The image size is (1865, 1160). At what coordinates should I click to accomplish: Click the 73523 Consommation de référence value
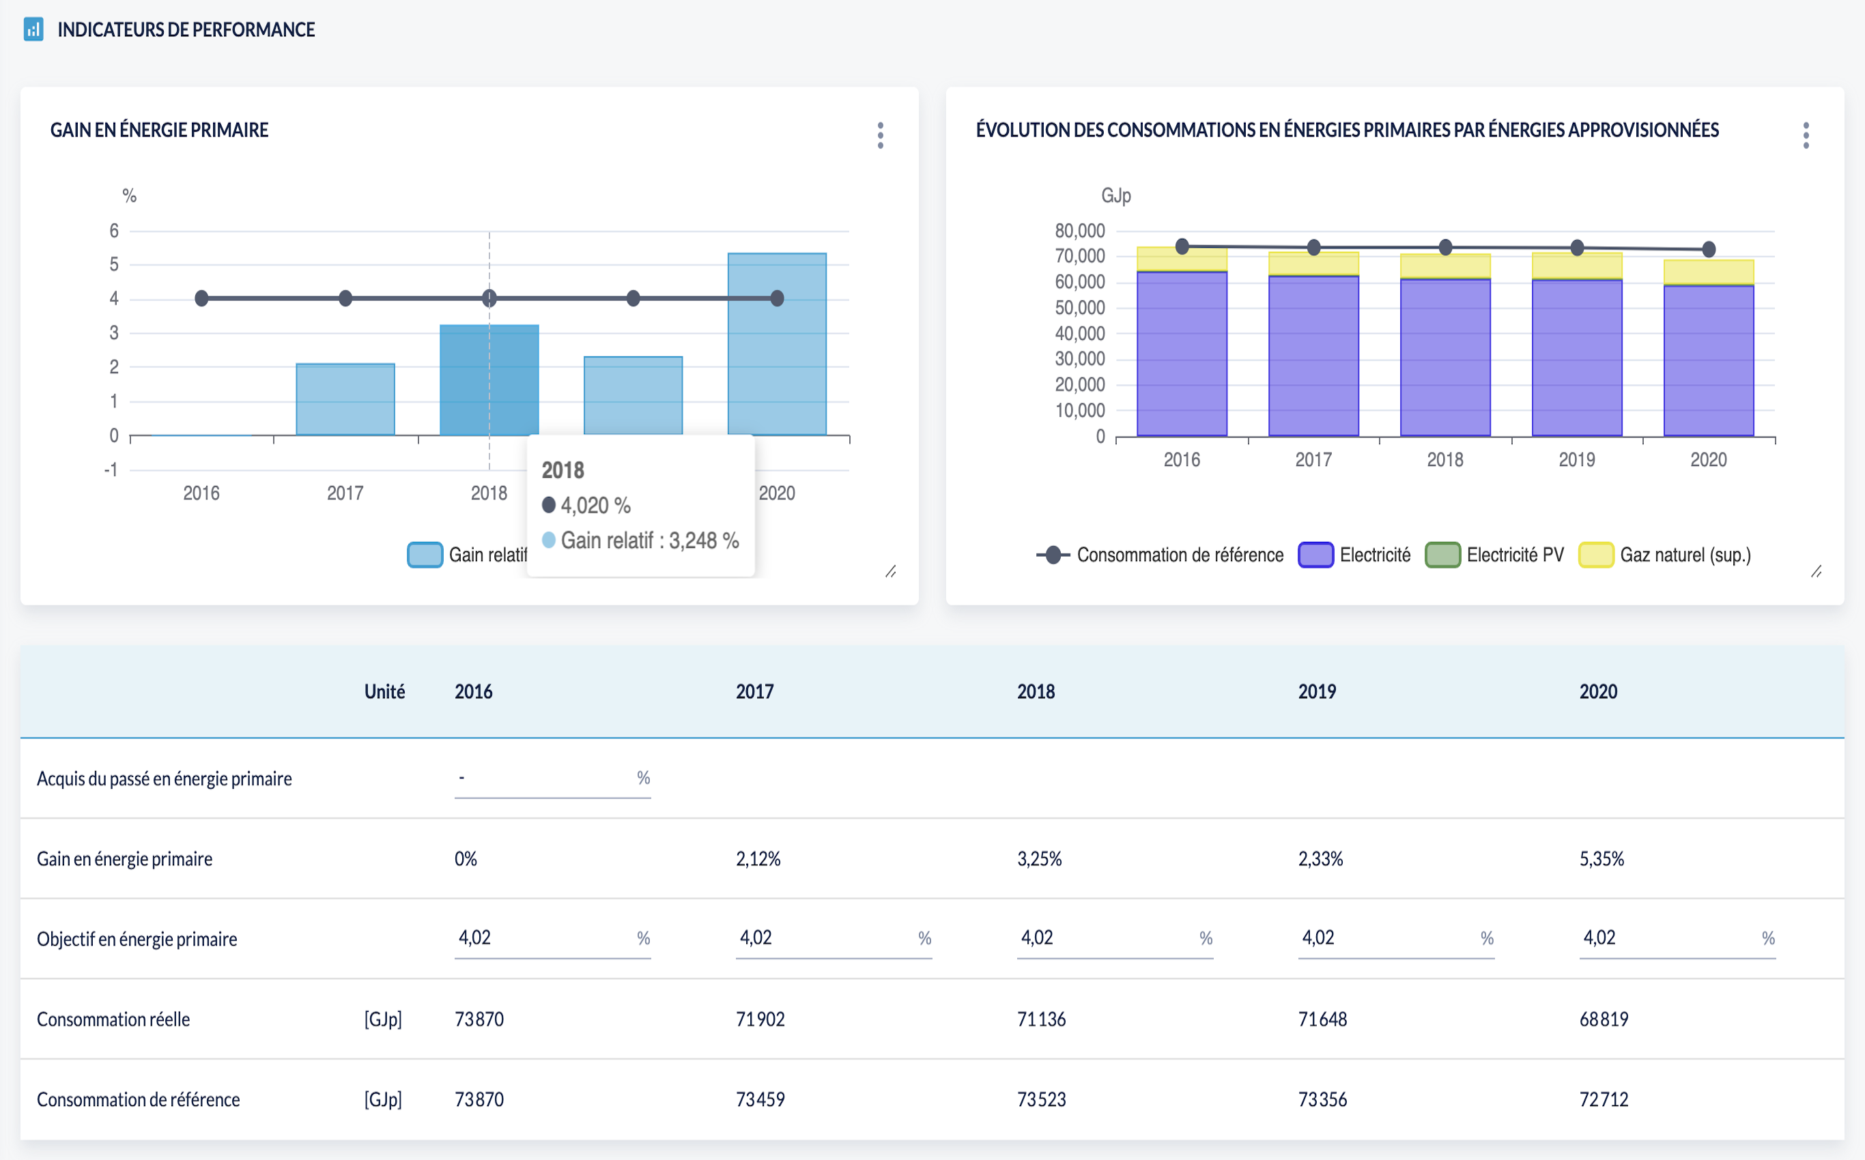(x=1042, y=1099)
